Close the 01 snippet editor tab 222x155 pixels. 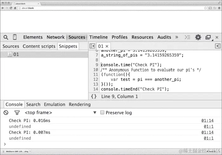tap(107, 46)
